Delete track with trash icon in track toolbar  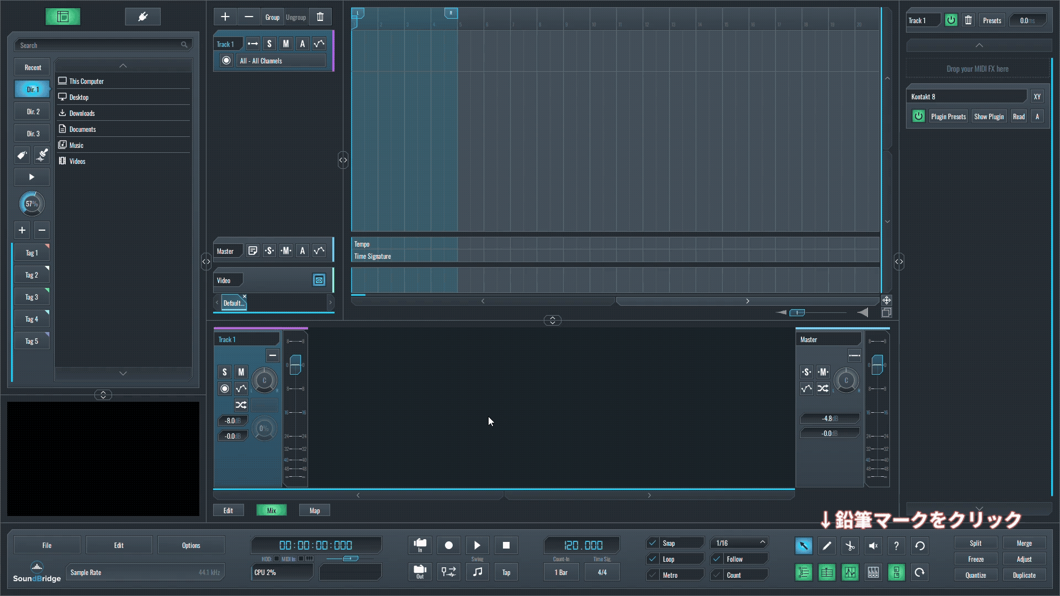click(320, 17)
